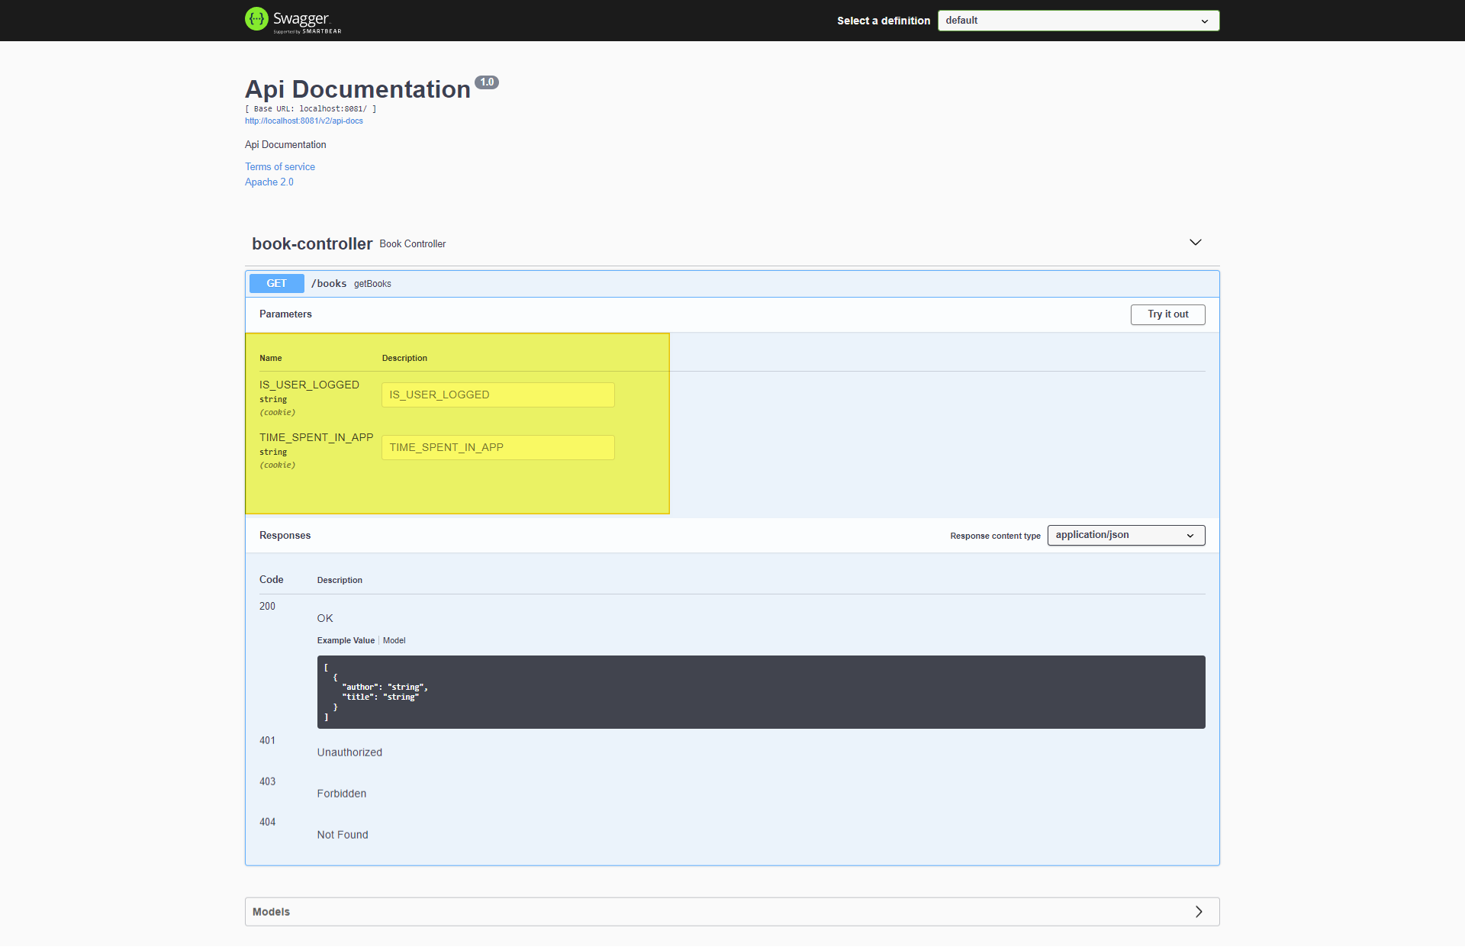Click the Parameters section header
The height and width of the screenshot is (947, 1465).
[x=285, y=314]
